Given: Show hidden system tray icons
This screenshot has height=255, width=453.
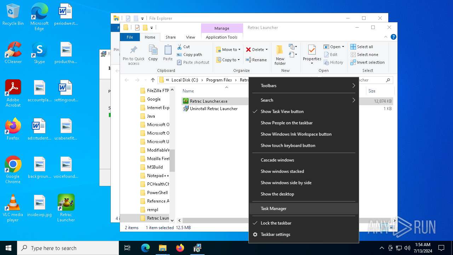Looking at the screenshot, I should (x=382, y=248).
